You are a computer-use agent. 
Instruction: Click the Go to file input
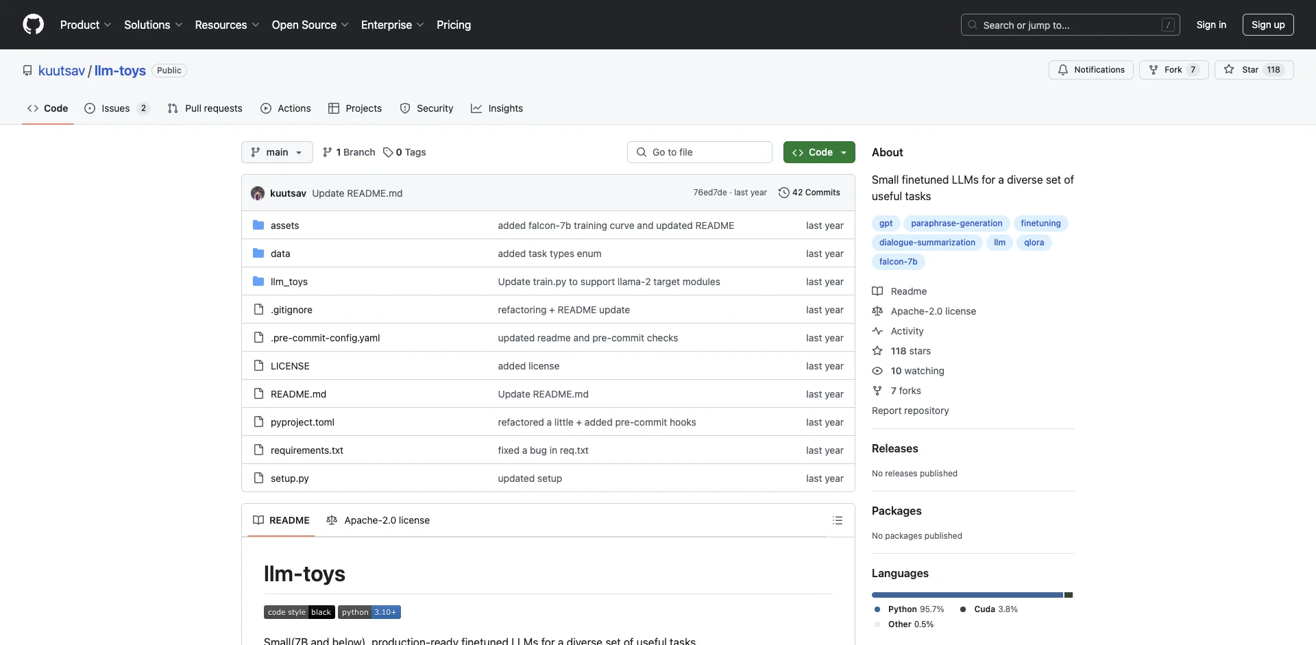click(x=700, y=152)
